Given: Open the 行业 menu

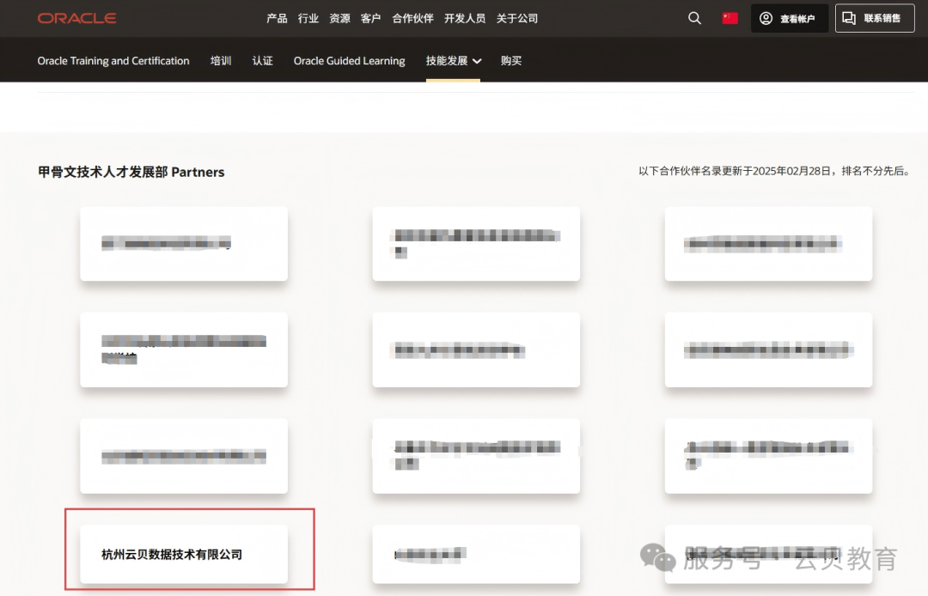Looking at the screenshot, I should click(x=308, y=18).
